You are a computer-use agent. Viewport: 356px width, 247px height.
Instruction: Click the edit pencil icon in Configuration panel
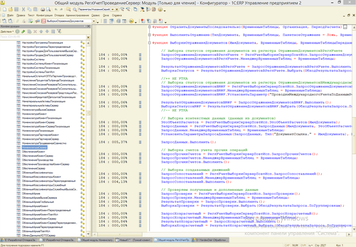(x=23, y=31)
